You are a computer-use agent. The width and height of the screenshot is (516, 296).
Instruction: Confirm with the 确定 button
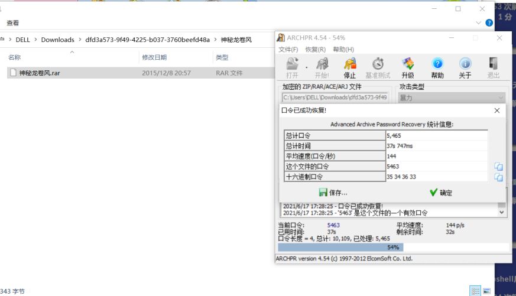click(441, 193)
